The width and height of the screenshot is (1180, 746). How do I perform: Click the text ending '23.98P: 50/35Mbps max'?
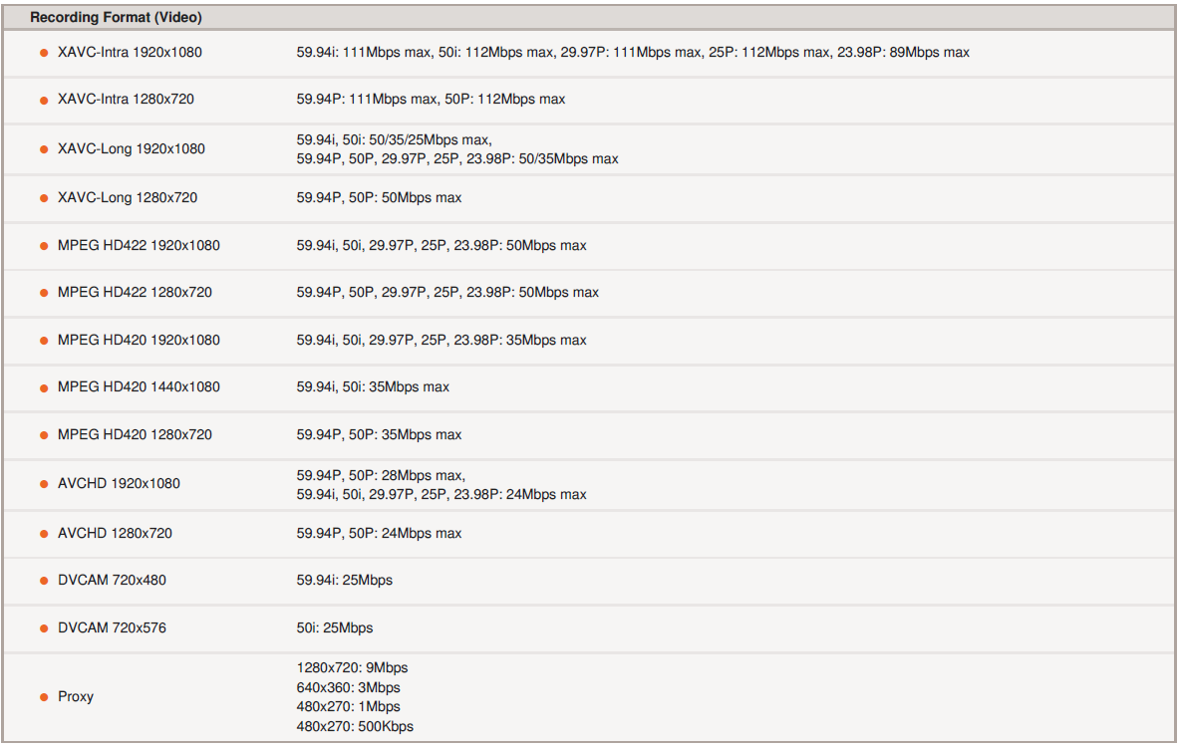click(457, 158)
